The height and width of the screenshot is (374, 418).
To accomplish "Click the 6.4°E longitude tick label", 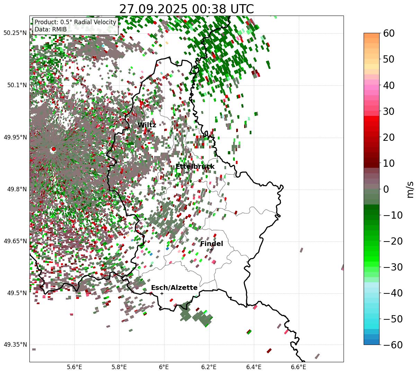I will [x=254, y=367].
